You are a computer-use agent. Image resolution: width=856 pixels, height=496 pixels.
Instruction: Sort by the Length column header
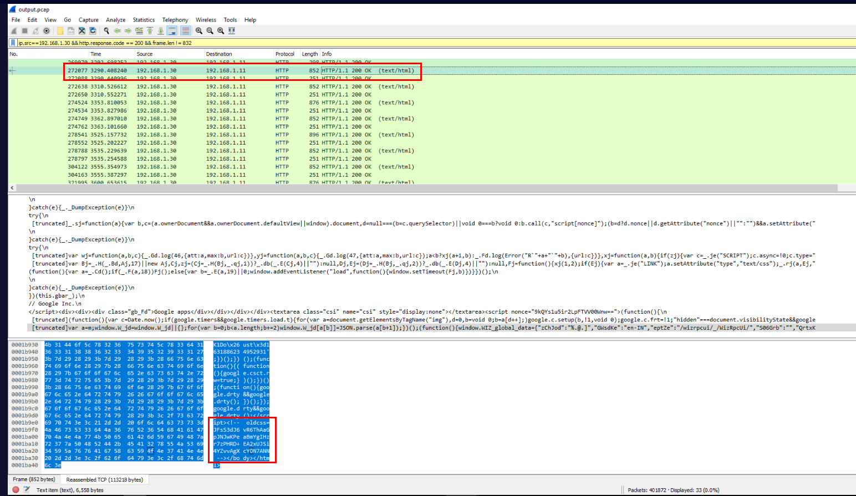point(310,54)
